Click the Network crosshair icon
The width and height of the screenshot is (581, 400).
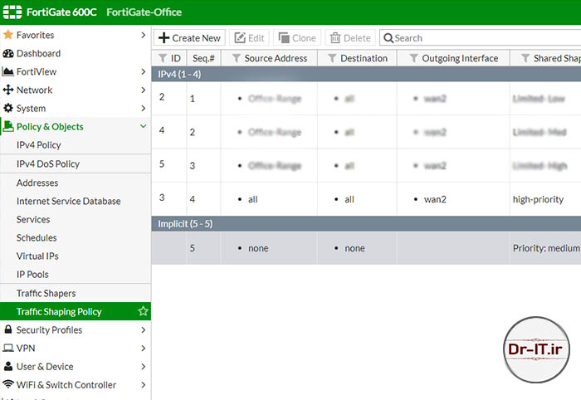click(8, 90)
